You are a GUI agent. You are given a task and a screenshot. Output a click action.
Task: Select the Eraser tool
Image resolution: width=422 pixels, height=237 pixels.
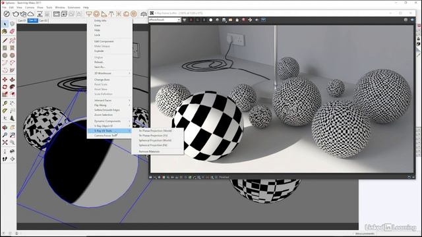(12, 32)
